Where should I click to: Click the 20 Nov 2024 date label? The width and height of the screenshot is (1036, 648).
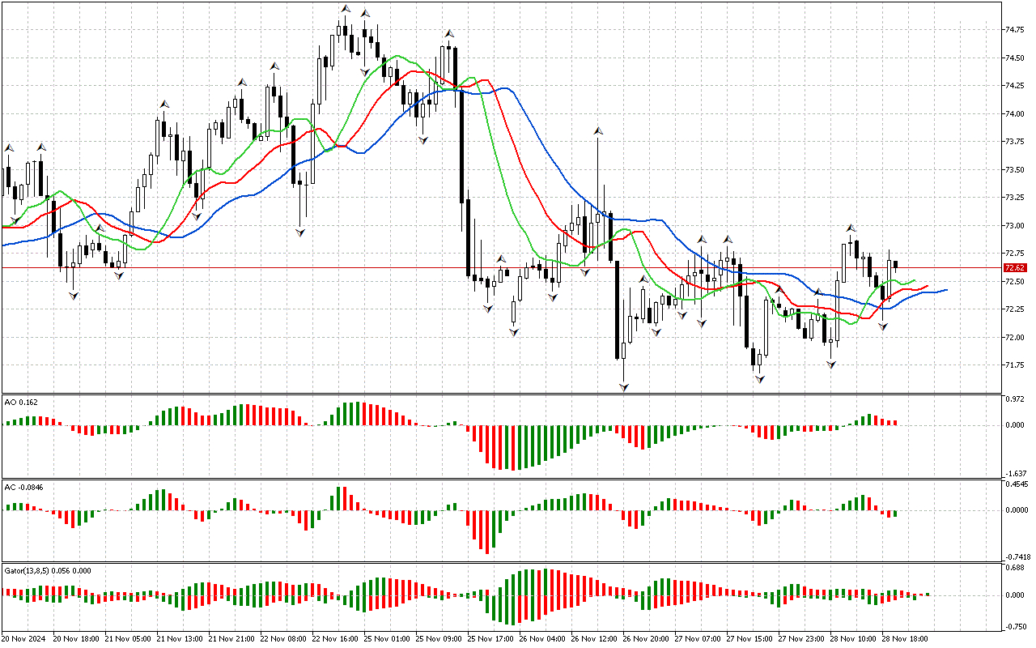coord(24,639)
